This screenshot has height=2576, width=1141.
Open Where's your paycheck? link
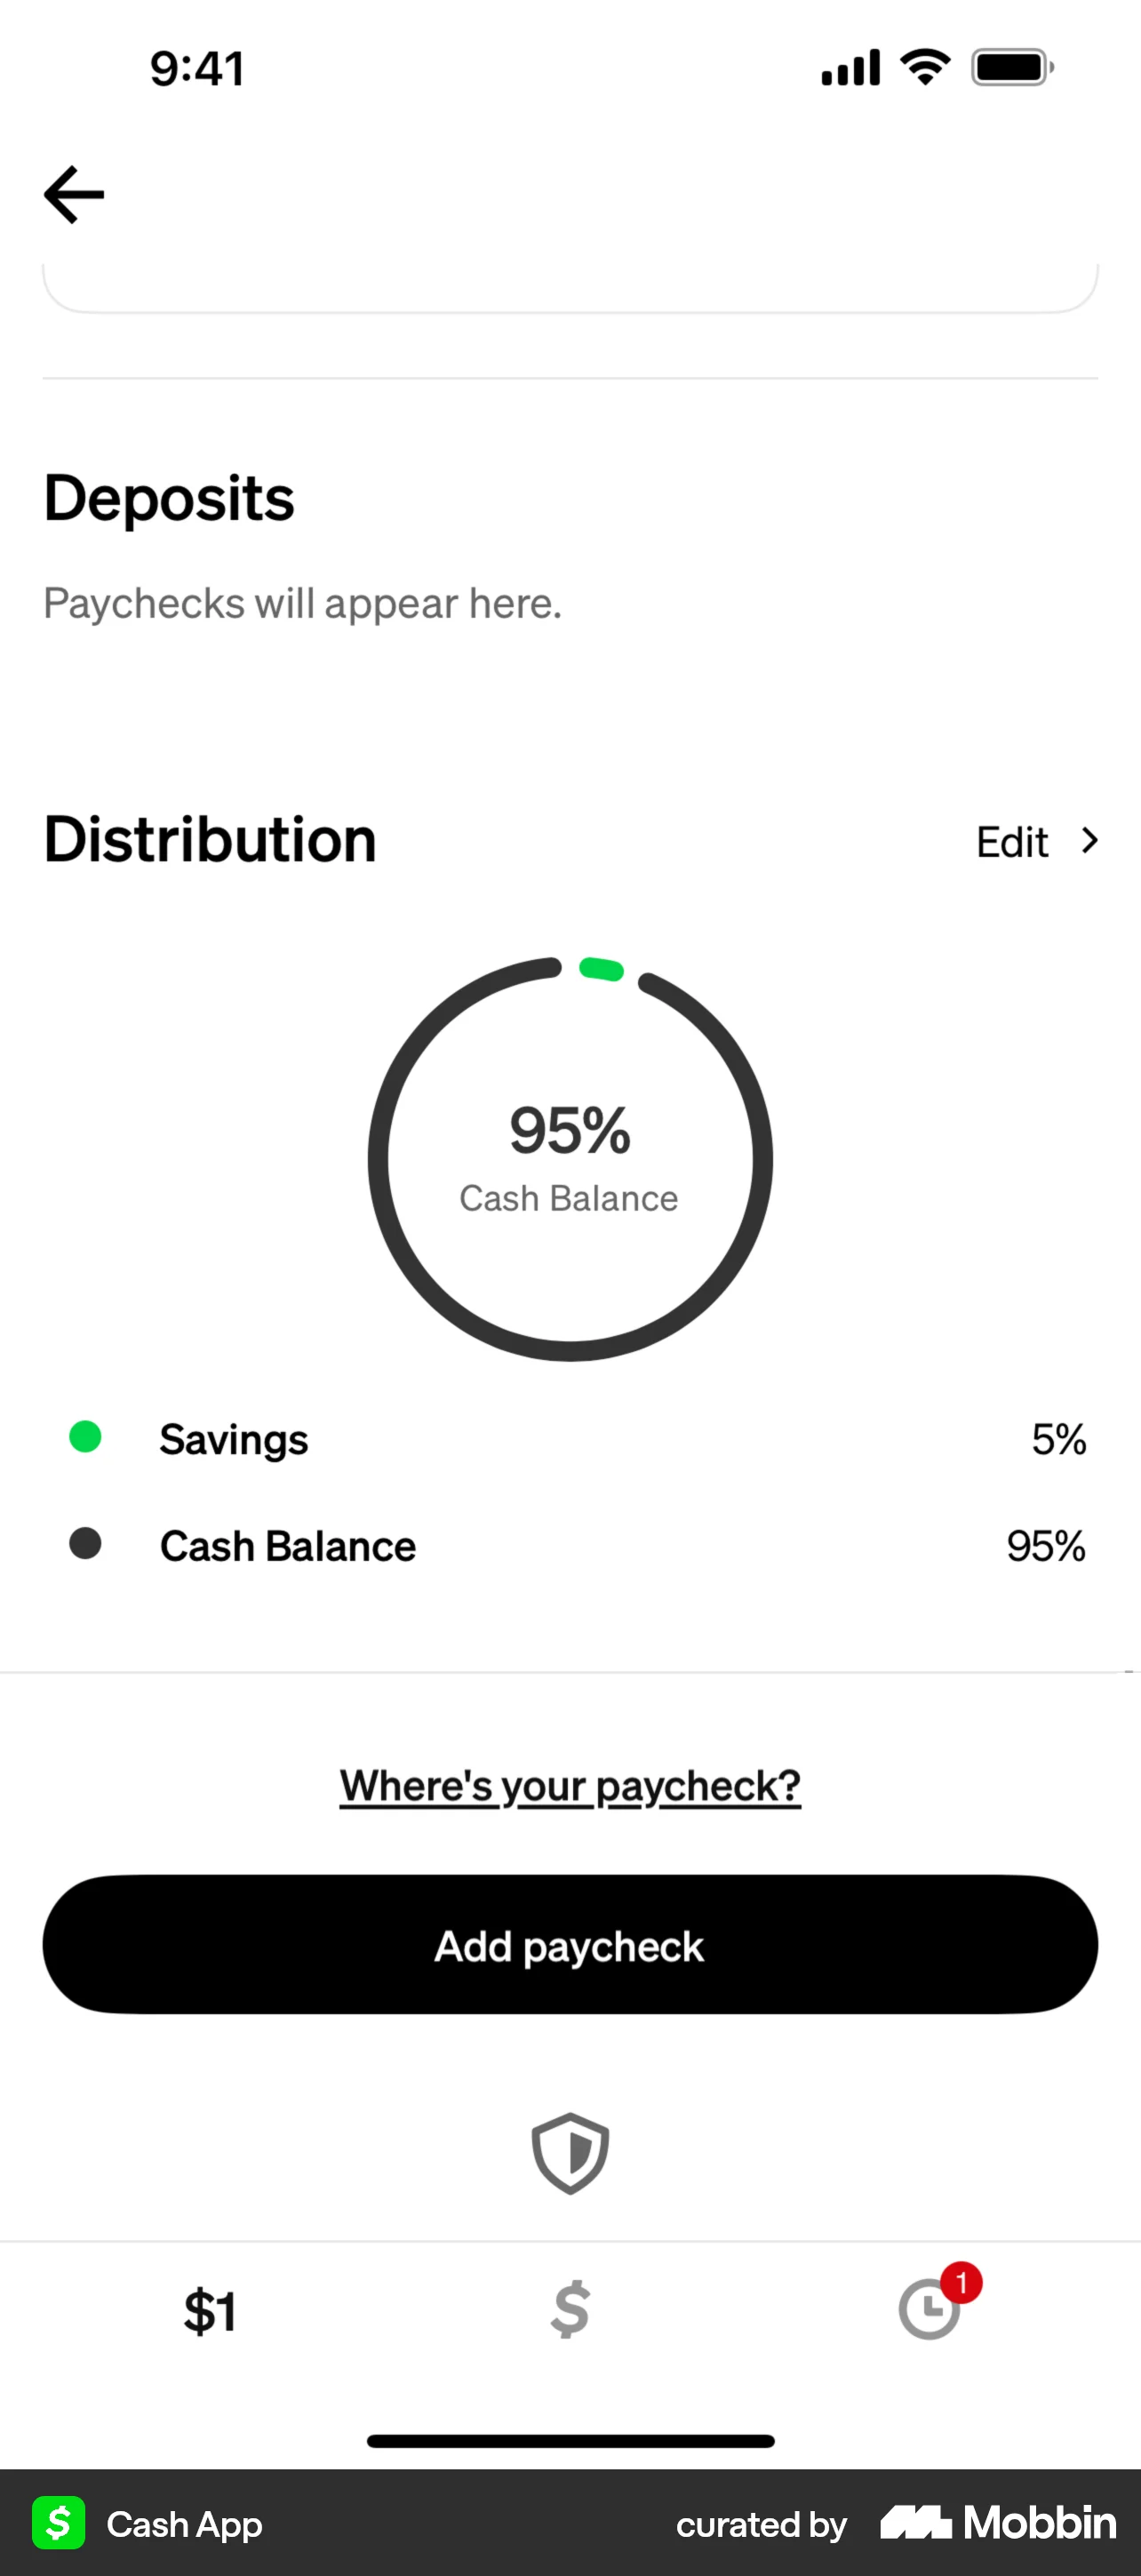(569, 1785)
